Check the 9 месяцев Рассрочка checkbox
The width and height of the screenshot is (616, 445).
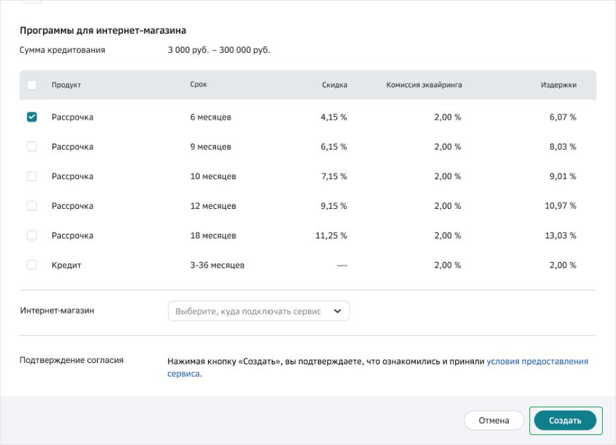(x=32, y=147)
